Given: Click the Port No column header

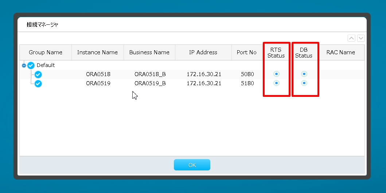Looking at the screenshot, I should point(247,52).
